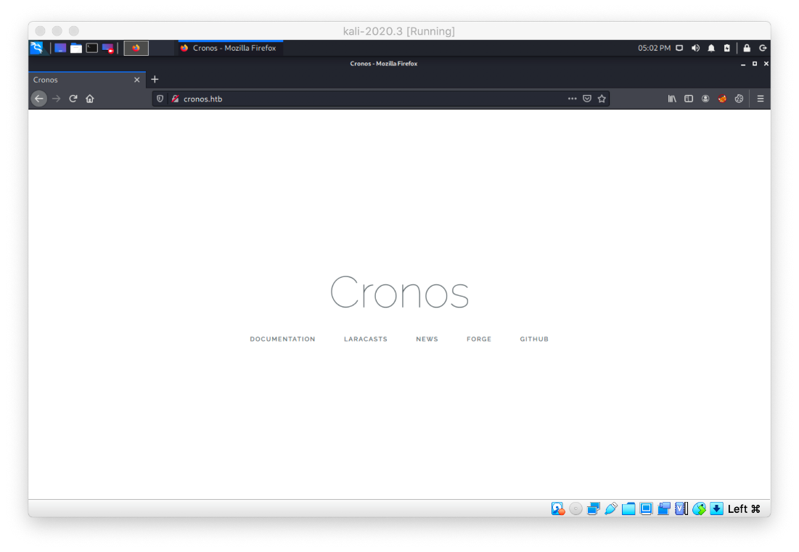
Task: Click the USB devices icon in VirtualBox status bar
Action: click(x=610, y=508)
